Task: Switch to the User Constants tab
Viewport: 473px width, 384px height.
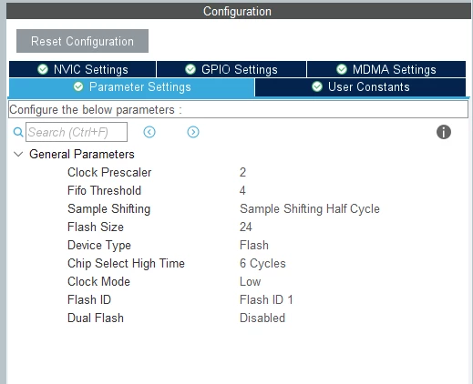Action: click(x=360, y=87)
